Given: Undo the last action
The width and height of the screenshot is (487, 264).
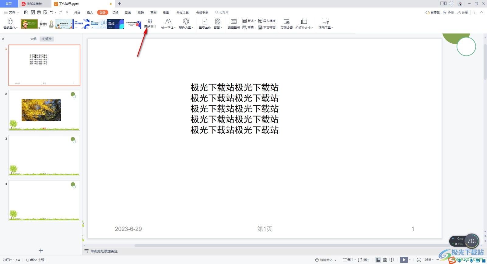Looking at the screenshot, I should [x=51, y=12].
